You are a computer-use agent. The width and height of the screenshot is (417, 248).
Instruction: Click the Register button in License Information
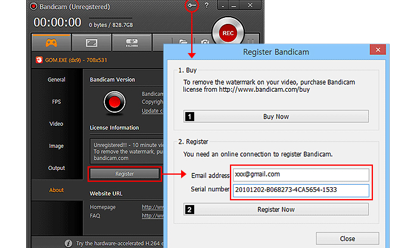[125, 173]
